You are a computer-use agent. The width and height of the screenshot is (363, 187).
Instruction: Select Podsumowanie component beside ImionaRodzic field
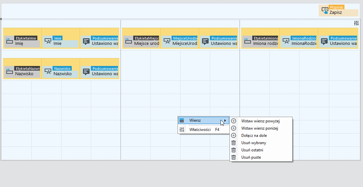tap(338, 42)
